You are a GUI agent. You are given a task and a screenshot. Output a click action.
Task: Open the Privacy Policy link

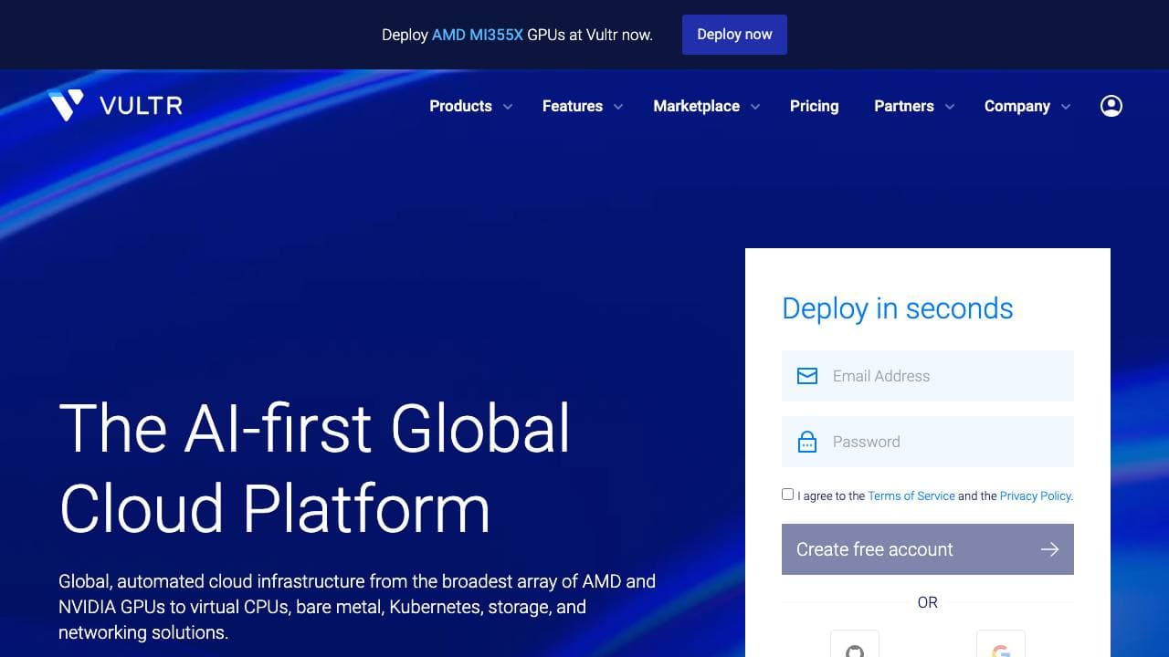click(x=1035, y=496)
